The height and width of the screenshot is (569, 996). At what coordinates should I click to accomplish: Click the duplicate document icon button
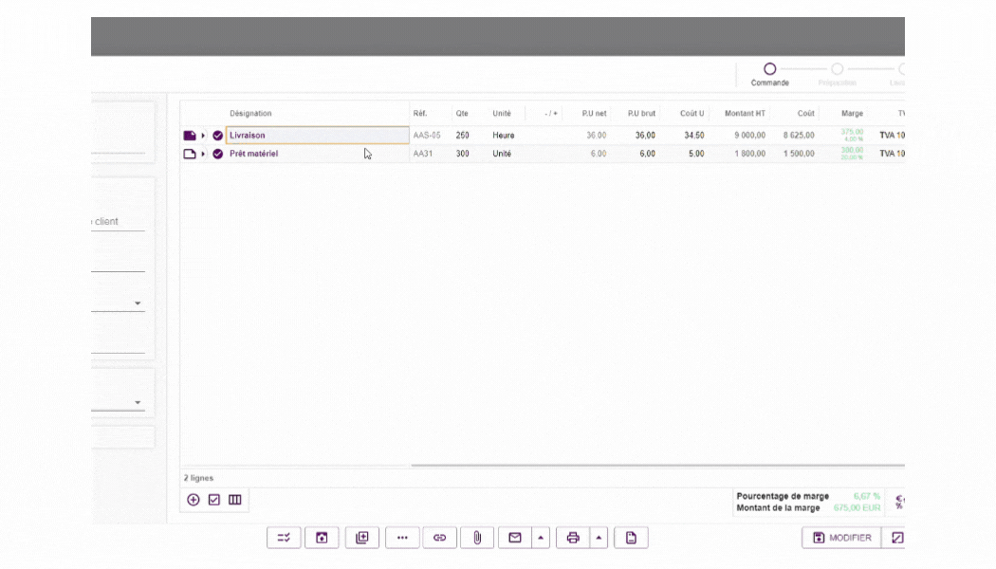362,538
